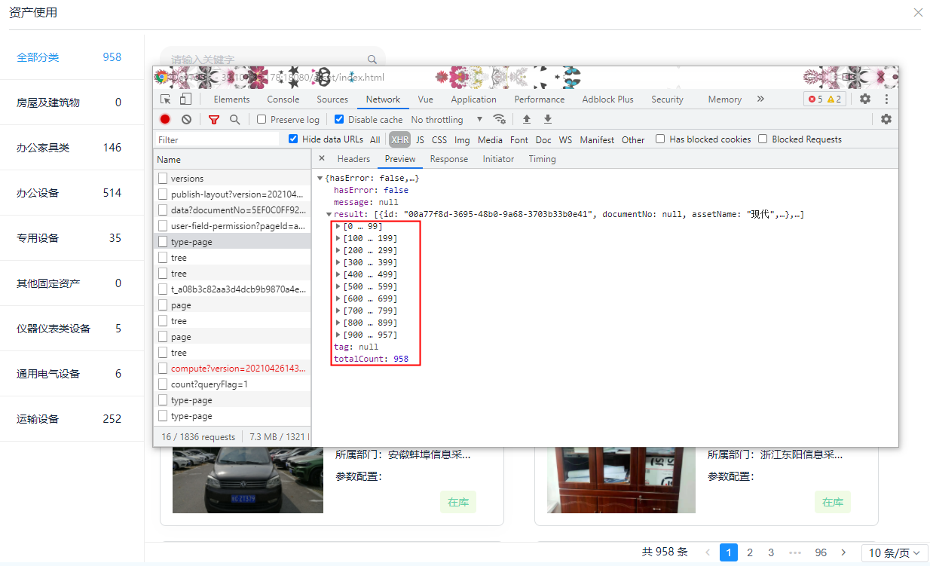Click the cabinet photo thumbnail
Image resolution: width=930 pixels, height=566 pixels.
click(x=621, y=479)
